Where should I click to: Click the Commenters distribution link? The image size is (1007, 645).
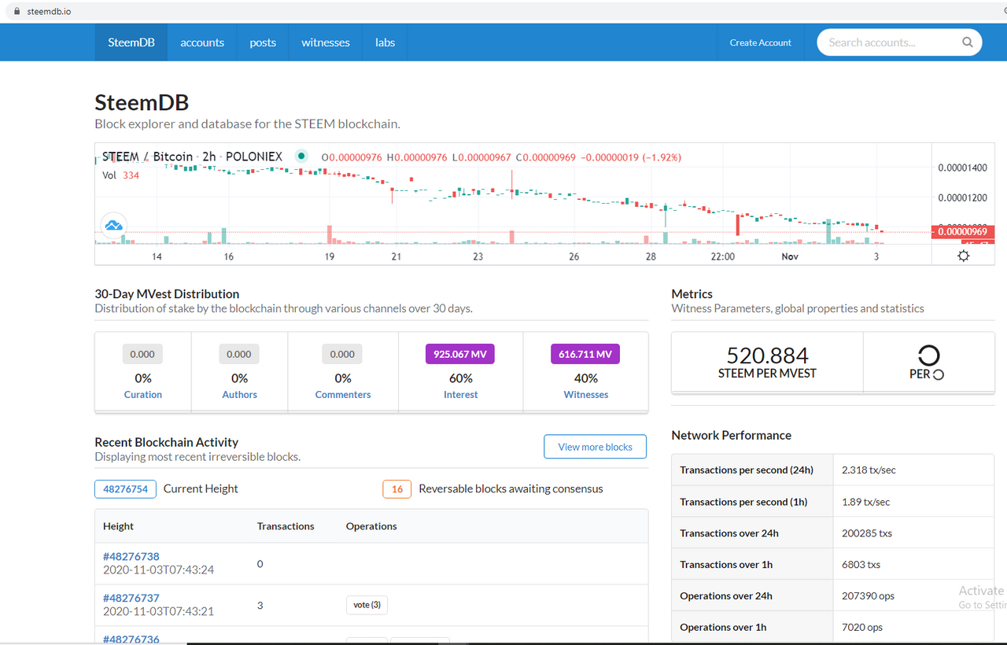point(343,395)
